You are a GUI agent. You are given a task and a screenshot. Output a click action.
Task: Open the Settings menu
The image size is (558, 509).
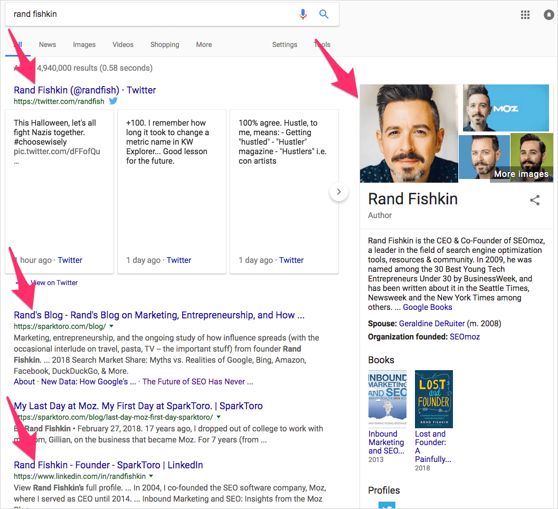tap(285, 44)
